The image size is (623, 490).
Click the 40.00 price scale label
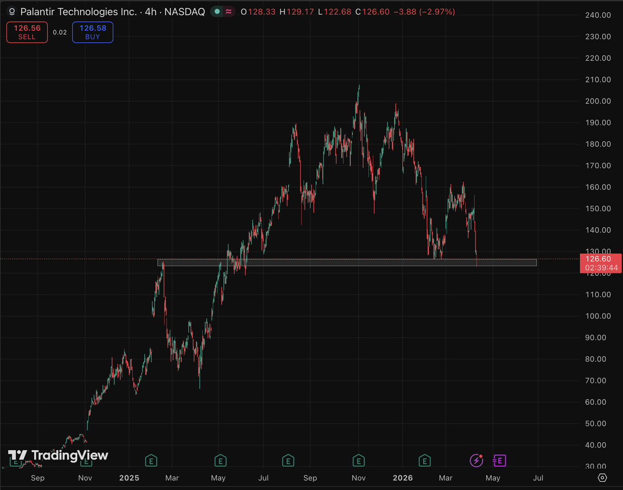(x=595, y=445)
